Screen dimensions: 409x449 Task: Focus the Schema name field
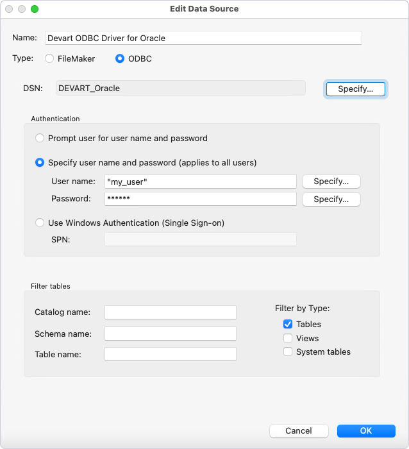tap(171, 334)
